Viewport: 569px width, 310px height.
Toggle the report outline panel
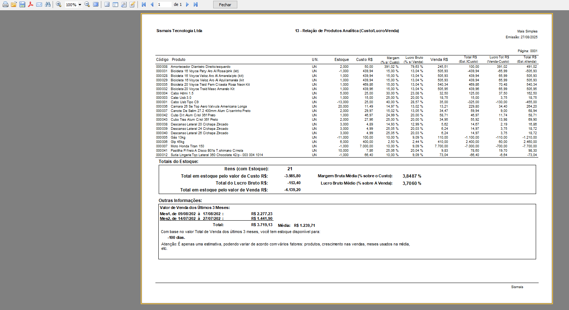tap(107, 5)
